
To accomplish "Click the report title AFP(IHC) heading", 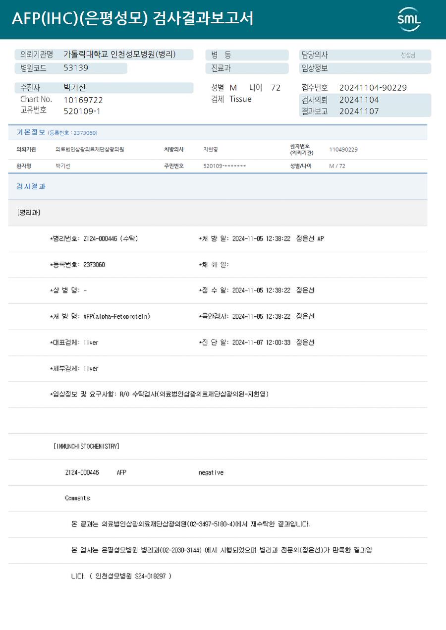I will coord(132,18).
